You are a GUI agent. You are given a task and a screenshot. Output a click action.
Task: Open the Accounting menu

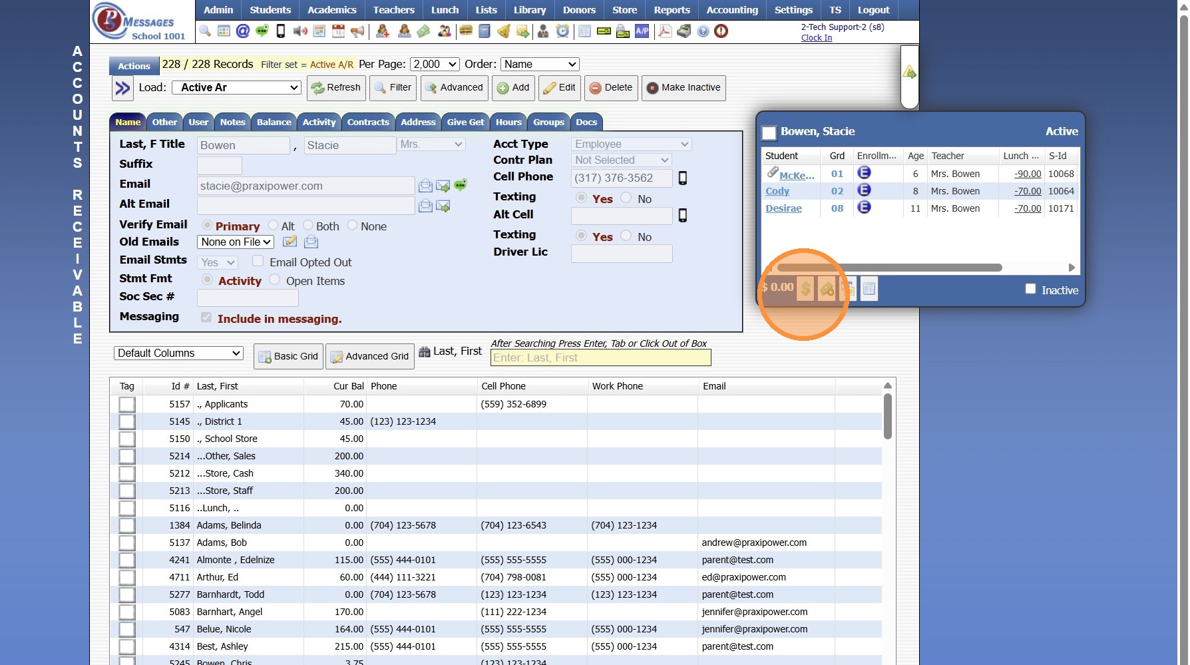pos(731,10)
